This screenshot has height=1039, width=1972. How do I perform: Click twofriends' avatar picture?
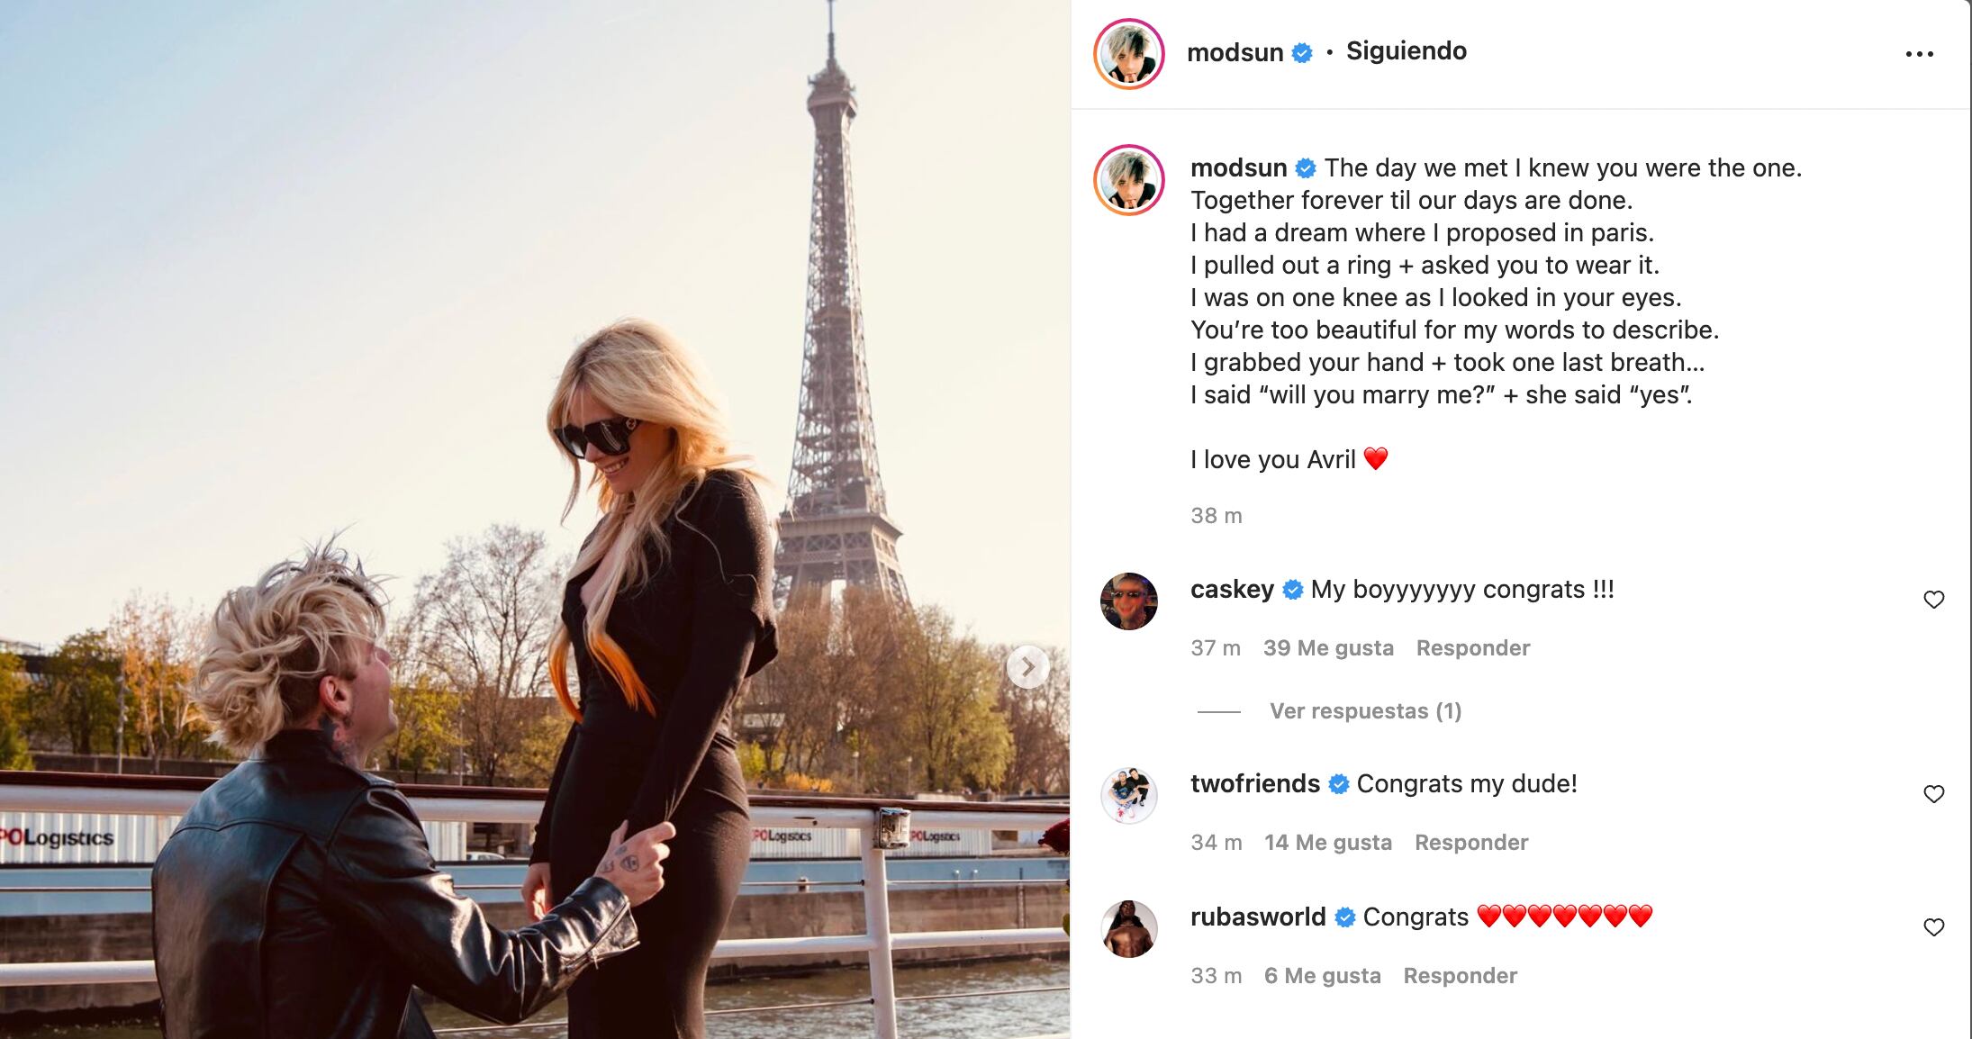(1129, 796)
